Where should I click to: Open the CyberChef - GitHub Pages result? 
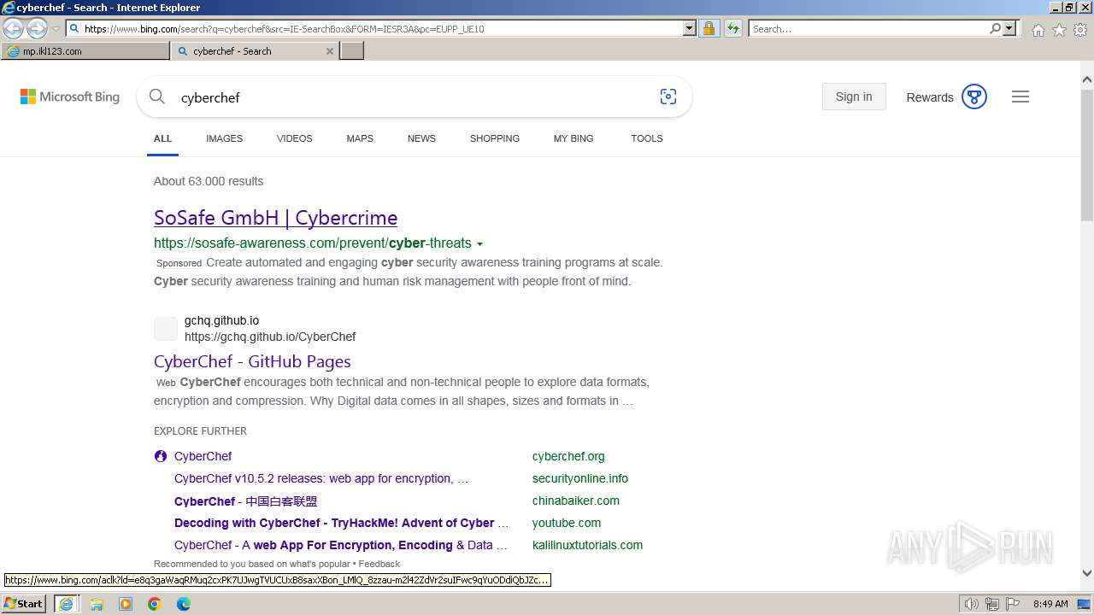252,361
